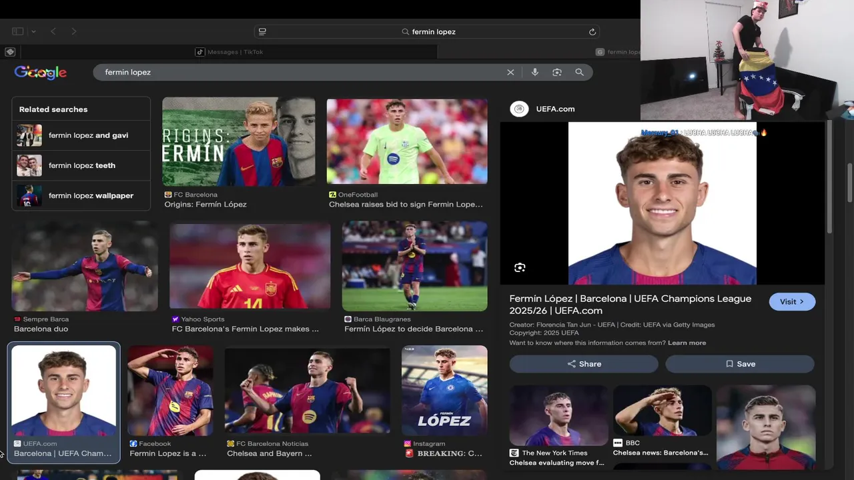Clear the search with the X icon
The image size is (854, 480).
tap(510, 72)
